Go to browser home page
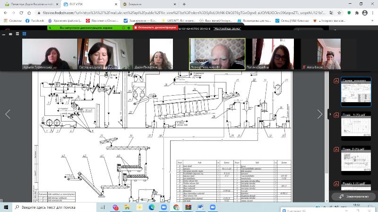 click(29, 13)
